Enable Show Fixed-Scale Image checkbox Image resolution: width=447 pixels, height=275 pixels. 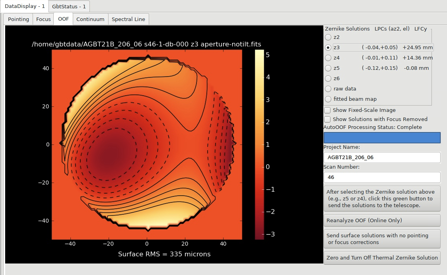tap(328, 110)
